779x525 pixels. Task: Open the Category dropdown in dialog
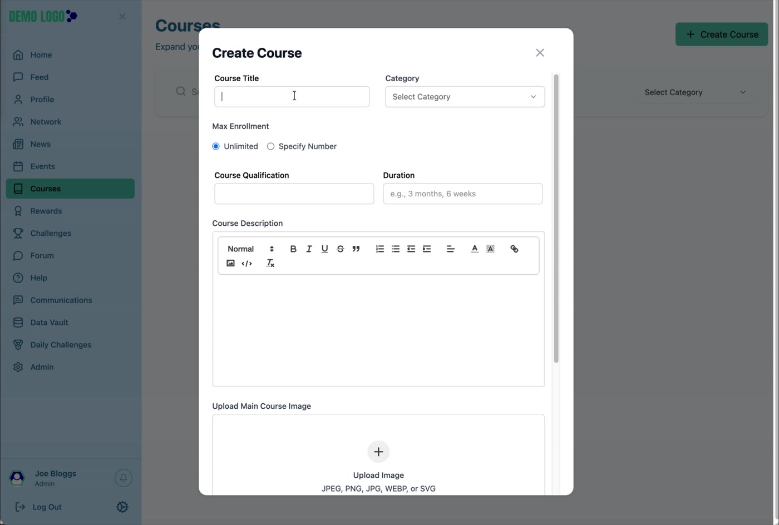[465, 97]
